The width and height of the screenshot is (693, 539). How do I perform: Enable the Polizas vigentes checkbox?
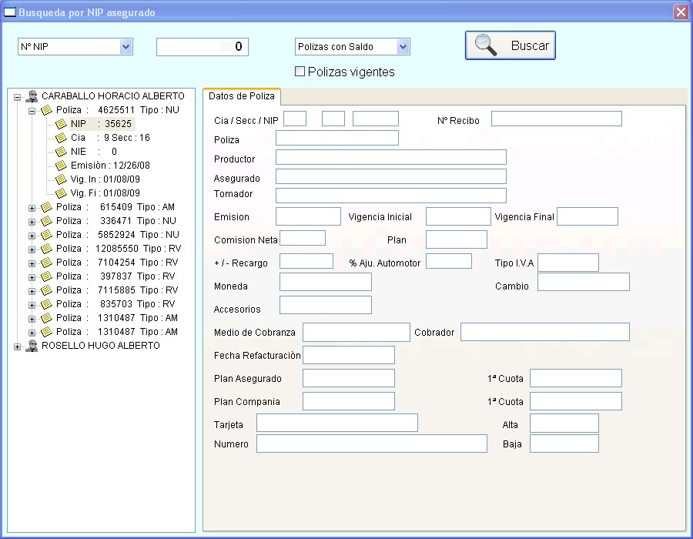pos(300,71)
